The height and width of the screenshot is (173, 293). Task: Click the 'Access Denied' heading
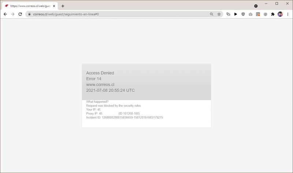[100, 73]
